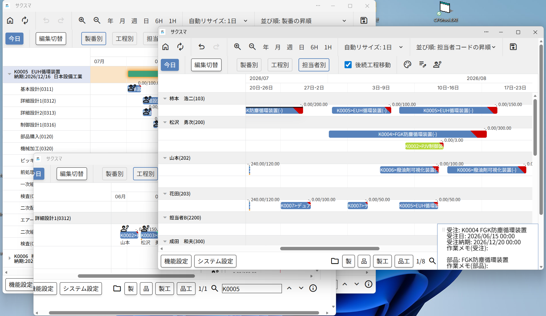
Task: Click the info icon at the rear window's bottom right
Action: pos(369,284)
